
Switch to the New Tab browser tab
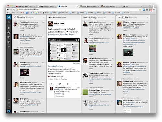(132, 6)
